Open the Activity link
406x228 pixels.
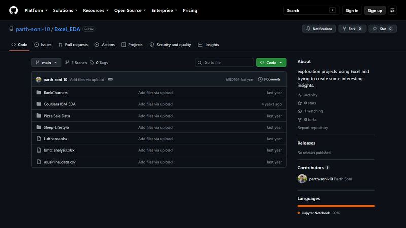[308, 95]
